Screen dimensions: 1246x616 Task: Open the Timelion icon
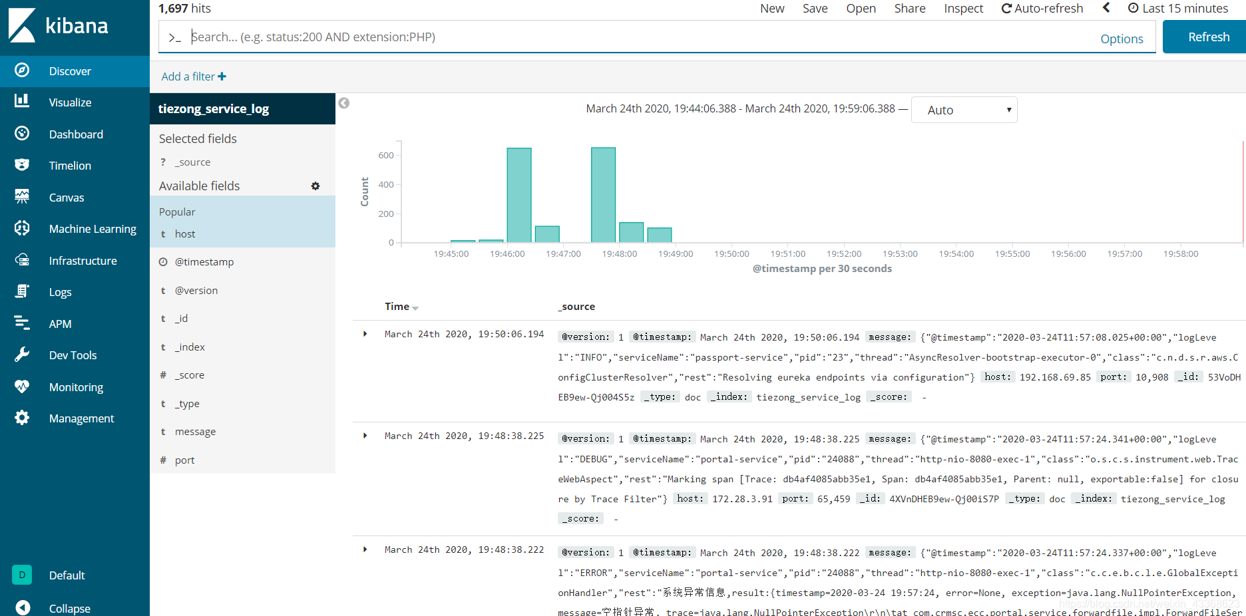pos(22,165)
